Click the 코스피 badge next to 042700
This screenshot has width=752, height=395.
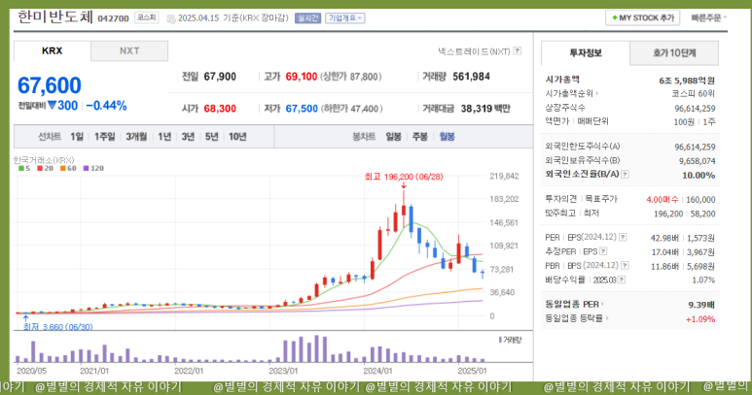[146, 17]
